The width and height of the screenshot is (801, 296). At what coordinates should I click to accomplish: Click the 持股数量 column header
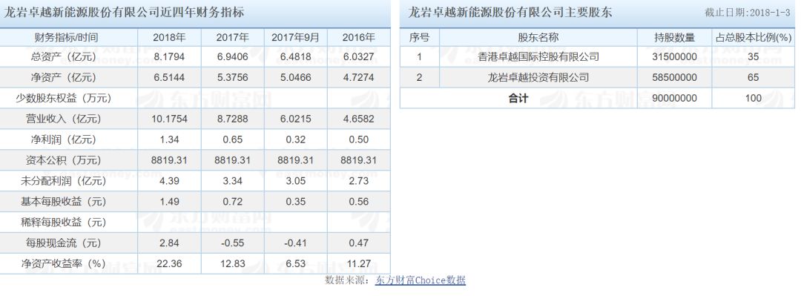[674, 37]
